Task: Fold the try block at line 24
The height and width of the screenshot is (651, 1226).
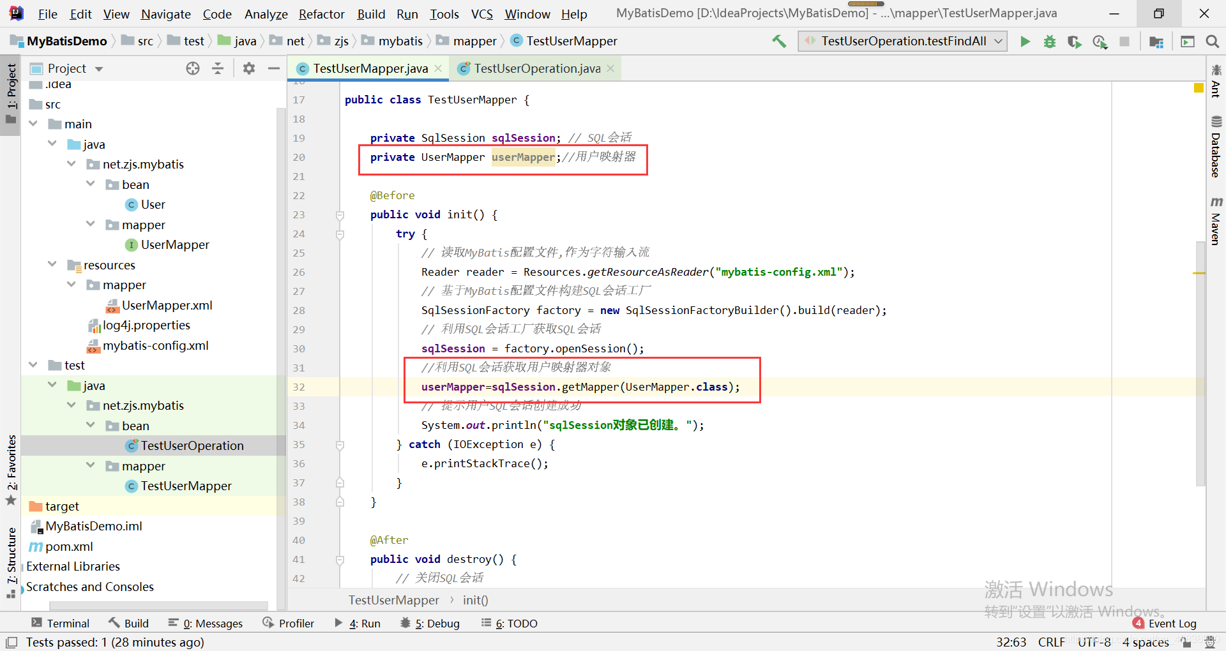Action: [x=340, y=234]
